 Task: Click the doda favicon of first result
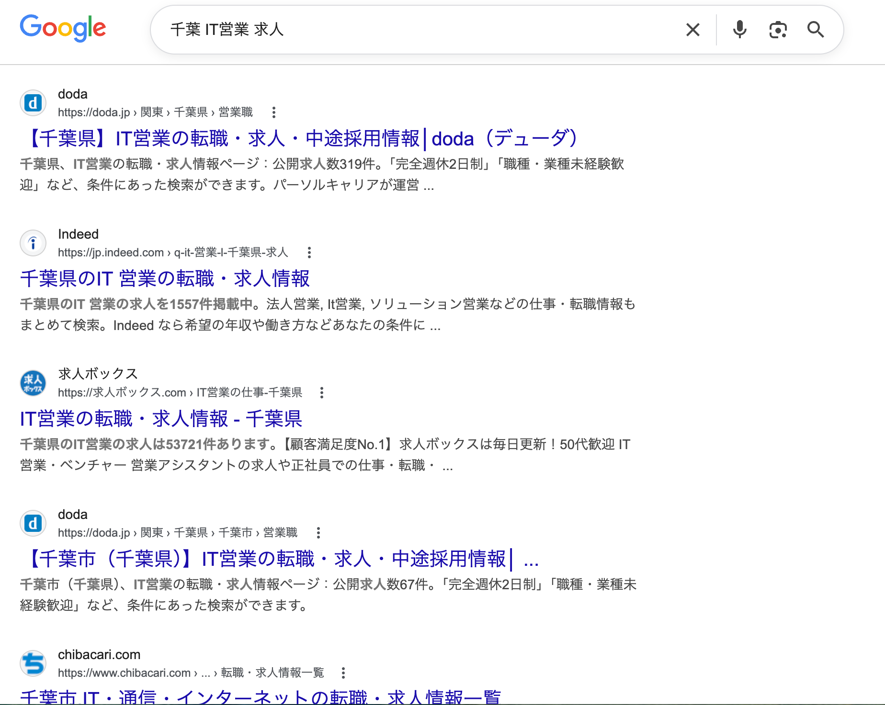point(33,103)
